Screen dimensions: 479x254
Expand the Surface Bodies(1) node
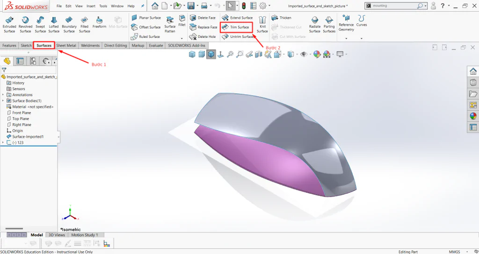3,101
